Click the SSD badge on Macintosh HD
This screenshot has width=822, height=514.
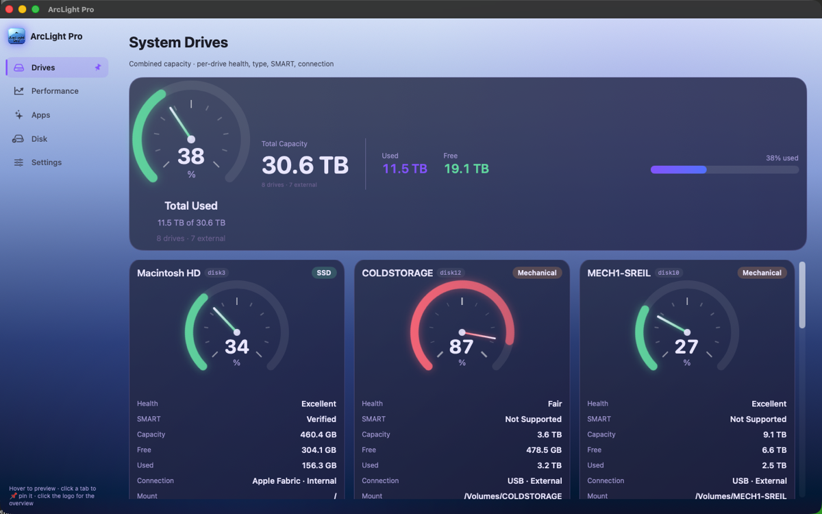coord(324,273)
